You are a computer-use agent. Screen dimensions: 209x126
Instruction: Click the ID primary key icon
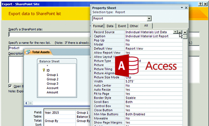click(x=44, y=70)
